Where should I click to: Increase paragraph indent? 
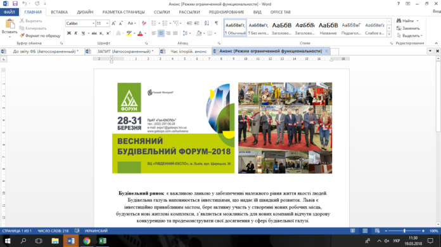pos(196,23)
